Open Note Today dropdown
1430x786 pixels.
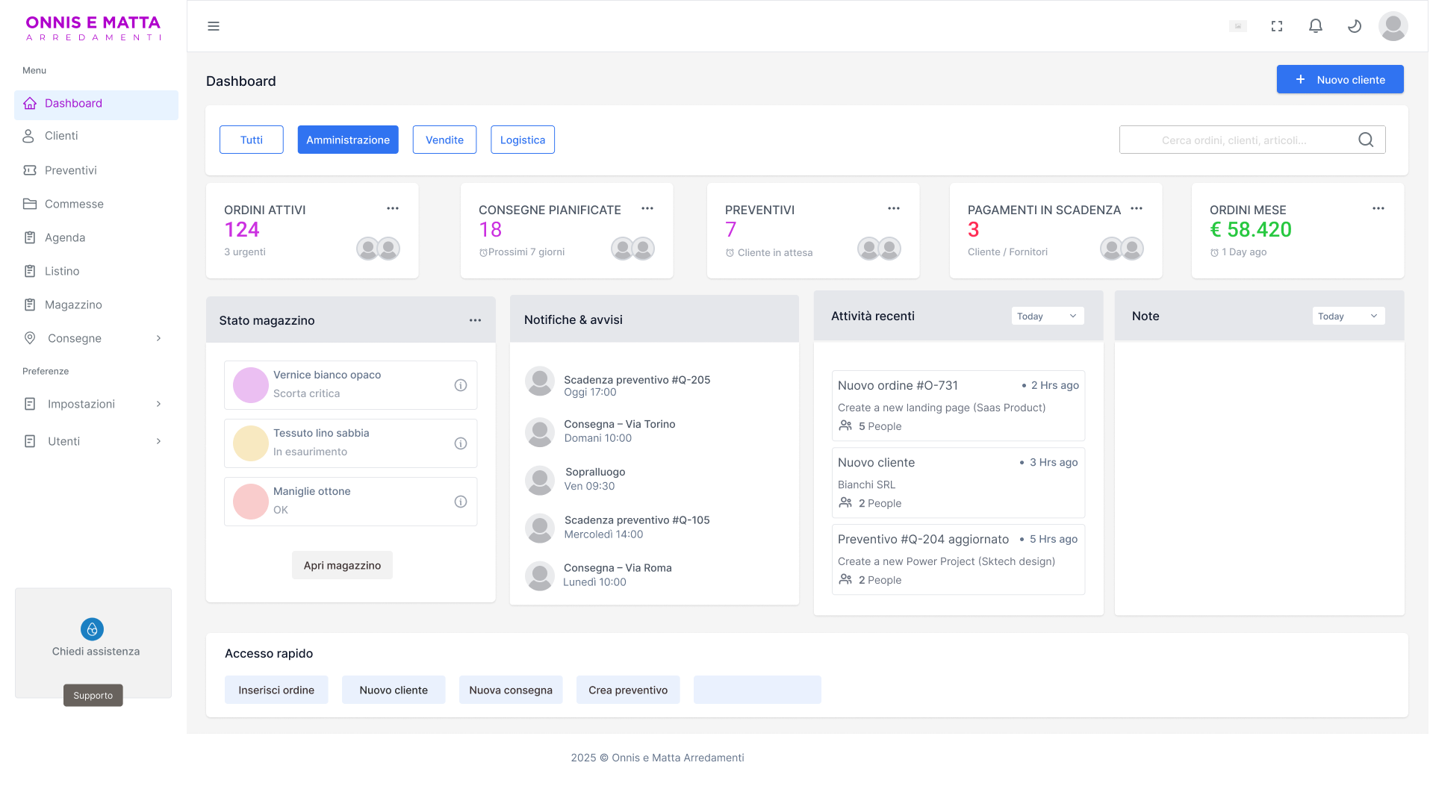coord(1348,316)
